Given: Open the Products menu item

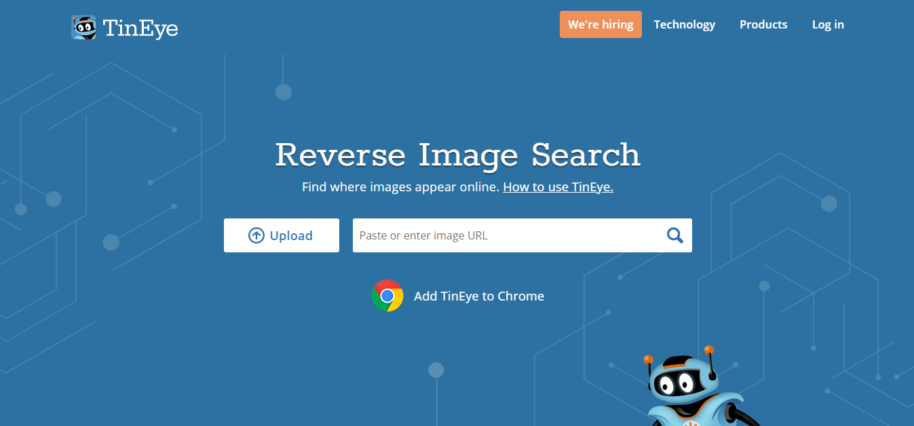Looking at the screenshot, I should tap(763, 24).
